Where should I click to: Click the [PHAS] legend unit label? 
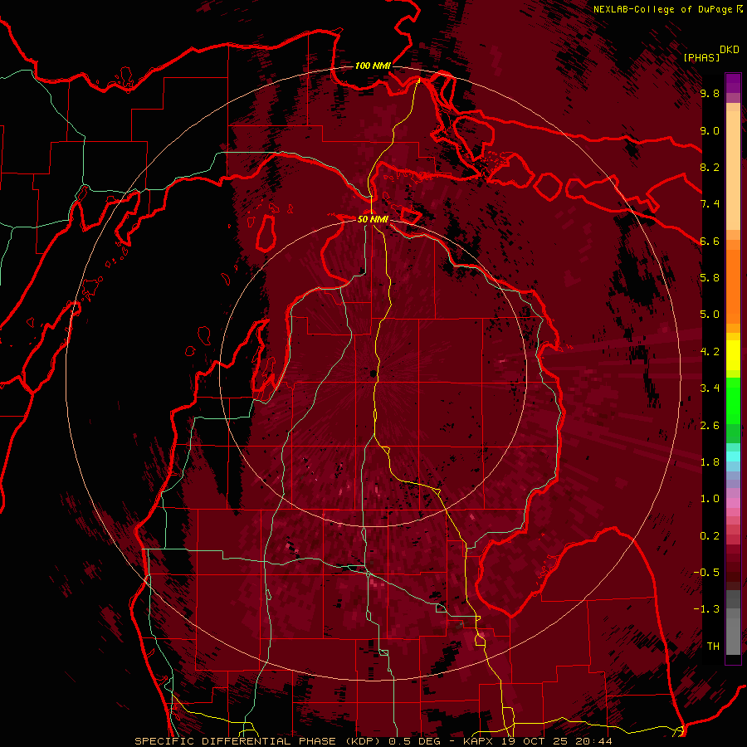[701, 57]
